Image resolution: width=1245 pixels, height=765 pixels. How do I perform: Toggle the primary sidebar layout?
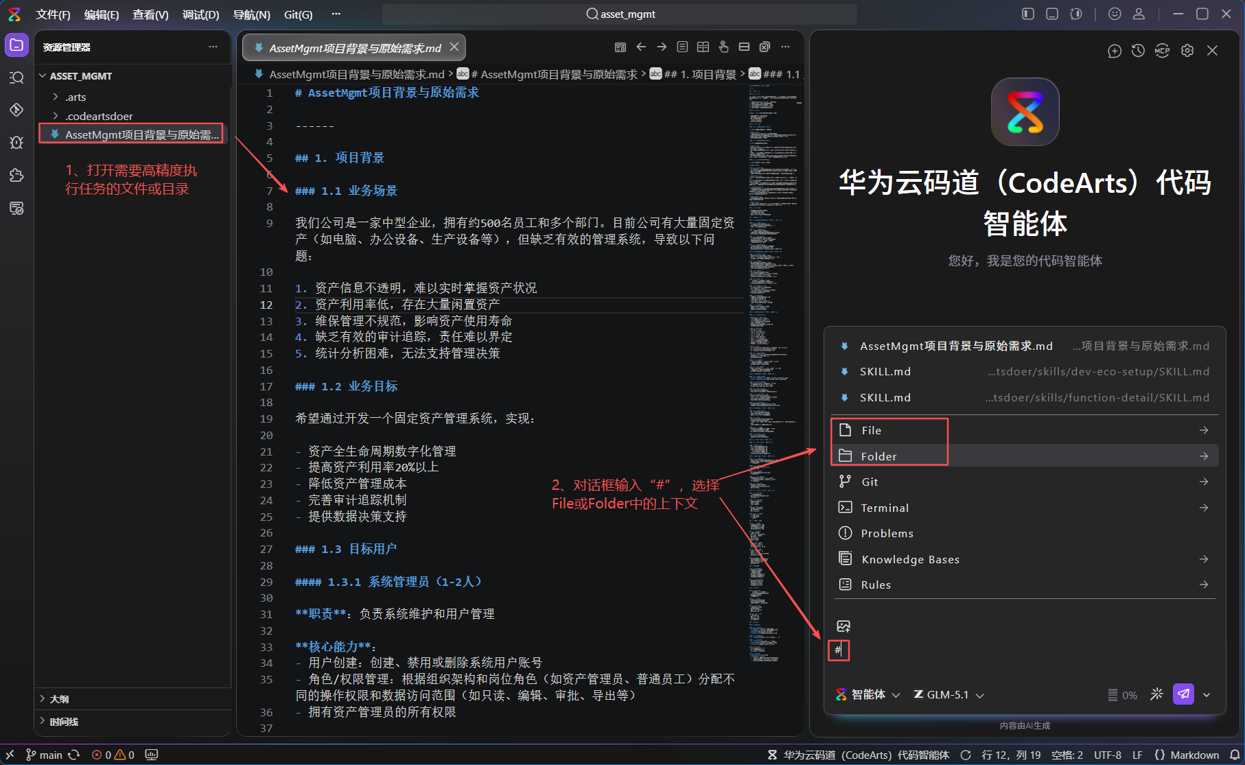[x=1027, y=14]
